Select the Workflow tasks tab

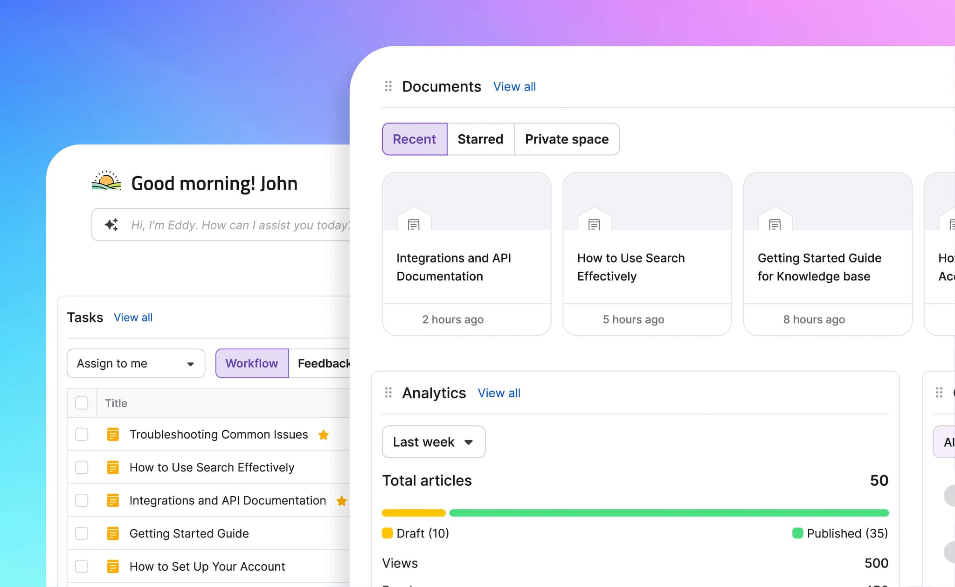[252, 363]
